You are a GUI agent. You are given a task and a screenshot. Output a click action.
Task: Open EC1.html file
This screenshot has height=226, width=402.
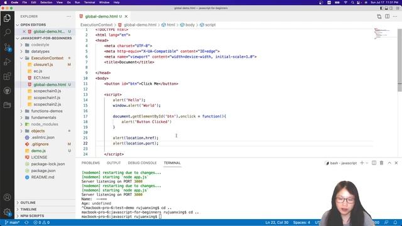41,78
